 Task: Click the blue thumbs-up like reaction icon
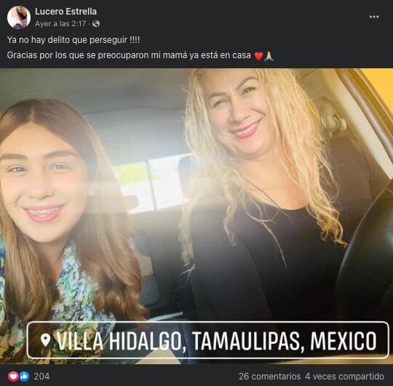click(24, 377)
